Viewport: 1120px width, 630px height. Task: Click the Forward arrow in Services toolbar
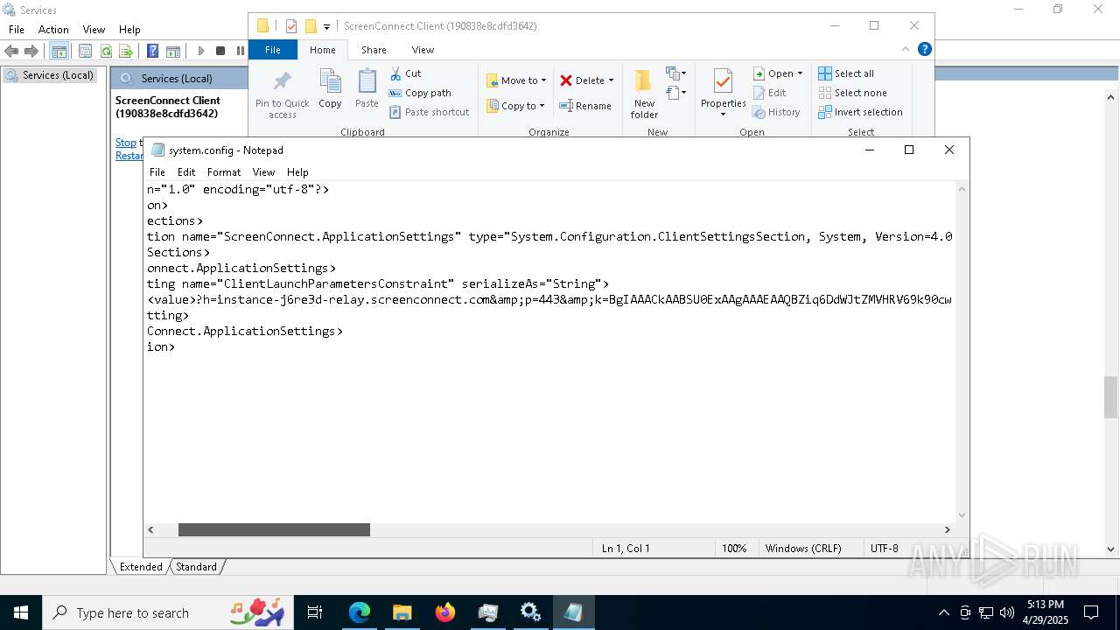click(31, 52)
